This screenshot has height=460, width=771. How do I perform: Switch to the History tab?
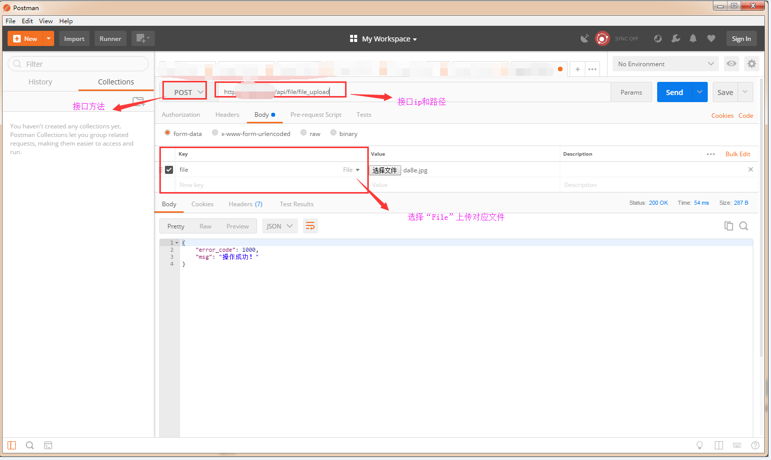pos(40,82)
